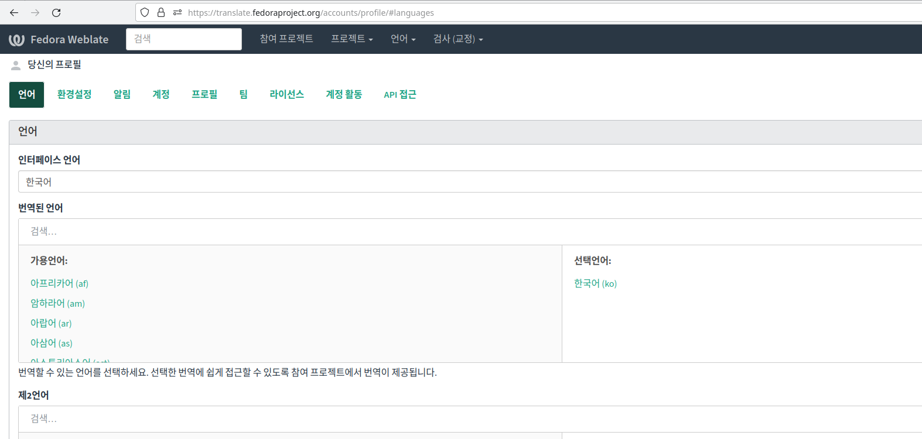922x439 pixels.
Task: Open the shield tracking protection icon
Action: [145, 13]
